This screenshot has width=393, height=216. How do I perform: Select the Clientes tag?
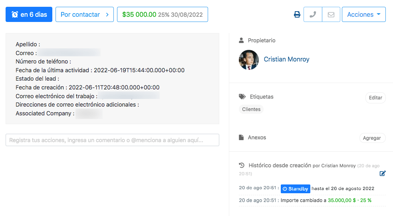point(251,109)
